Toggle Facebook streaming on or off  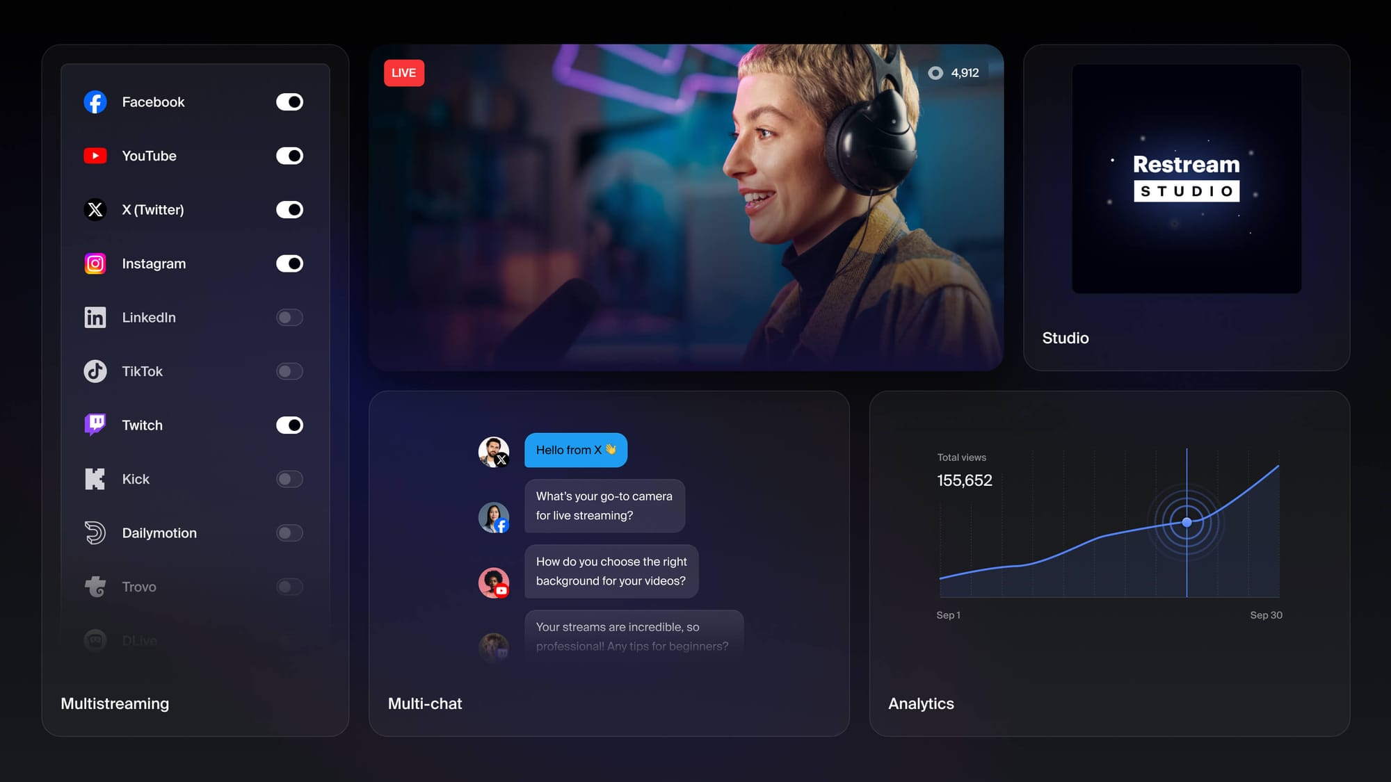point(289,101)
